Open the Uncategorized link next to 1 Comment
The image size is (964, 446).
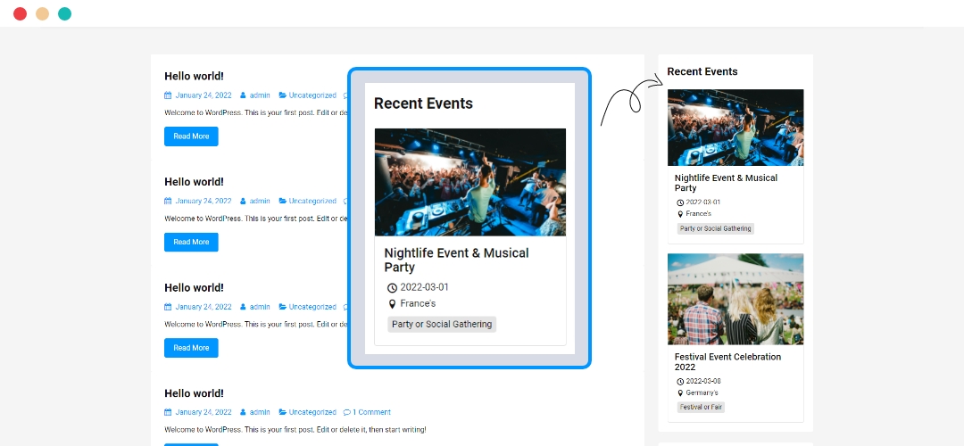tap(312, 412)
